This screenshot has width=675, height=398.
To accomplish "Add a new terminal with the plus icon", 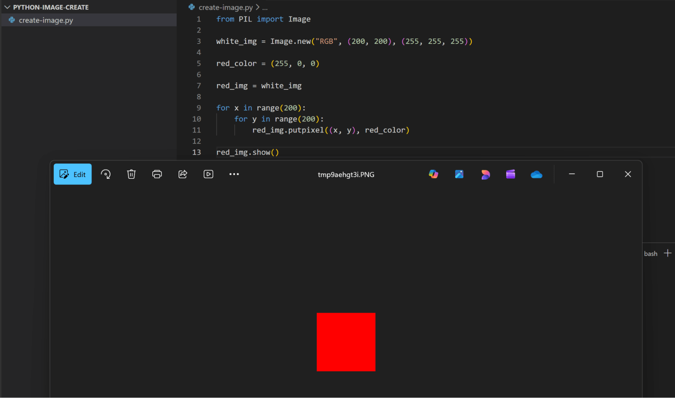I will coord(668,253).
